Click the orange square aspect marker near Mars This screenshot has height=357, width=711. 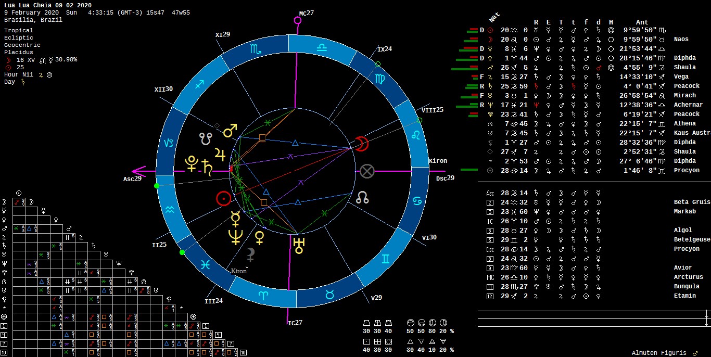[x=262, y=138]
